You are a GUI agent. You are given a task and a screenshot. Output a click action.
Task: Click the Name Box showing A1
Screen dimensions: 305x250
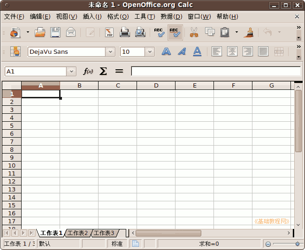(36, 72)
